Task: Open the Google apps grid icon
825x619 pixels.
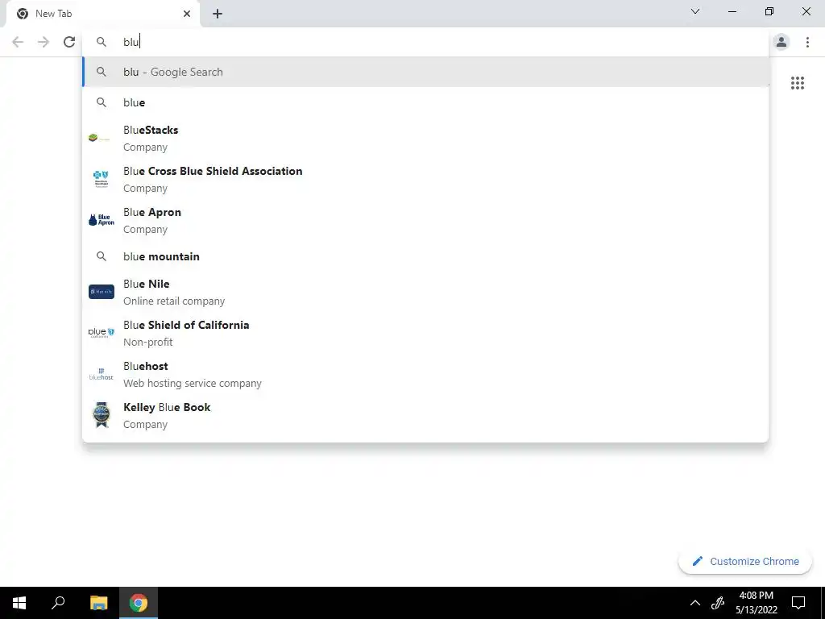Action: (x=797, y=83)
